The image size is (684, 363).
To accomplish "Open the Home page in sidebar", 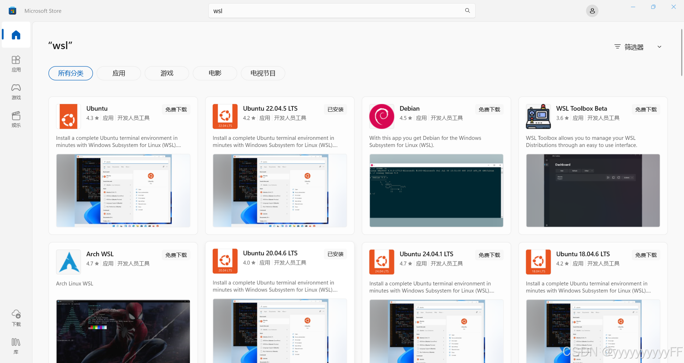I will (x=16, y=35).
